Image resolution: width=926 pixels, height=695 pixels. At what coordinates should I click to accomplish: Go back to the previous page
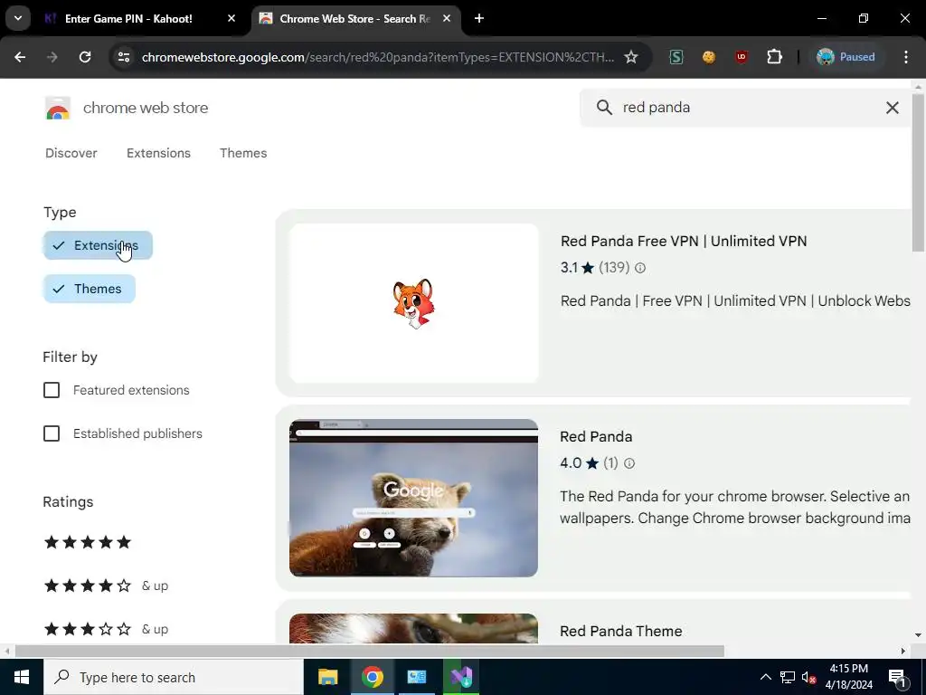tap(20, 57)
